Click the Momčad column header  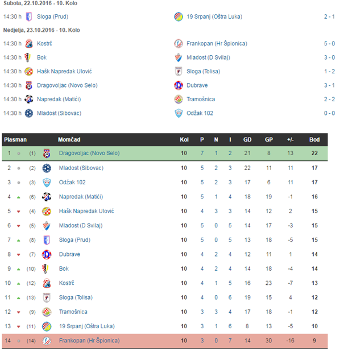[x=68, y=139]
